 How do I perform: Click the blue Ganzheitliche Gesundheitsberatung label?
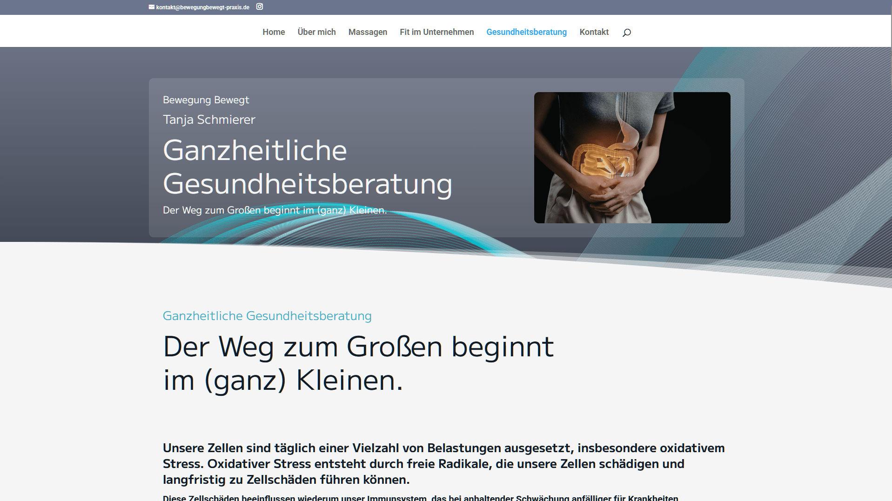(267, 316)
